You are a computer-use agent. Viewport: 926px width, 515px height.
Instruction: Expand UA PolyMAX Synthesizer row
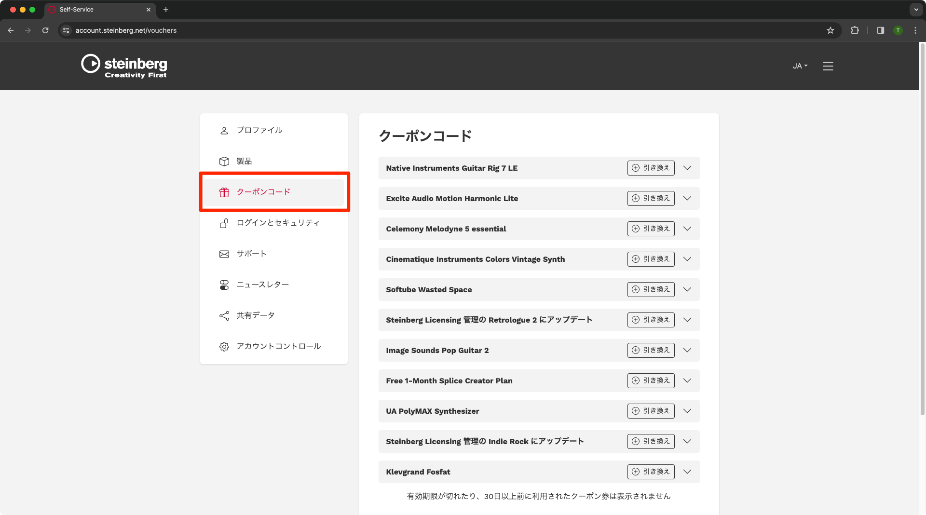pos(687,411)
